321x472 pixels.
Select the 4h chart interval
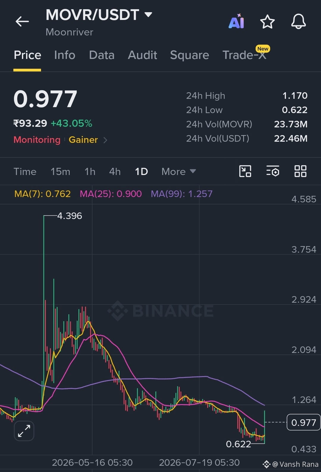click(115, 172)
